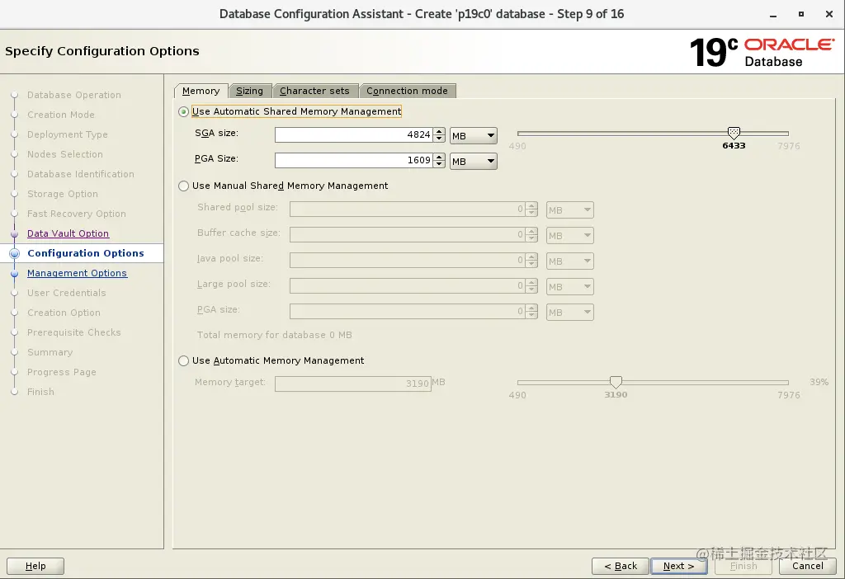Select Use Automatic Memory Management radio
The image size is (845, 579).
tap(183, 361)
